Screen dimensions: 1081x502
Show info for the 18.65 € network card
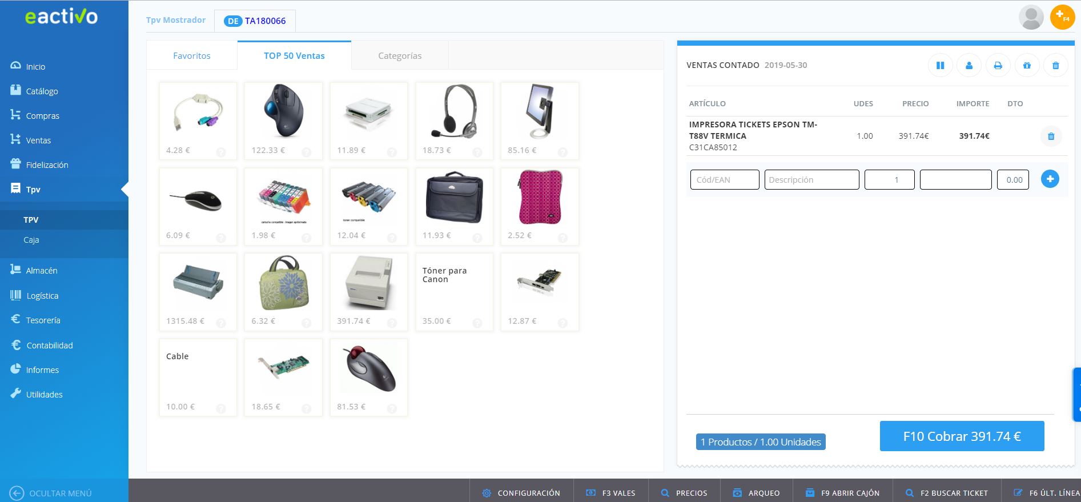(306, 408)
